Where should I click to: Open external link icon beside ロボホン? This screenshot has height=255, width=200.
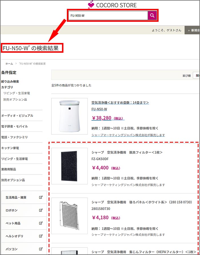[41, 210]
